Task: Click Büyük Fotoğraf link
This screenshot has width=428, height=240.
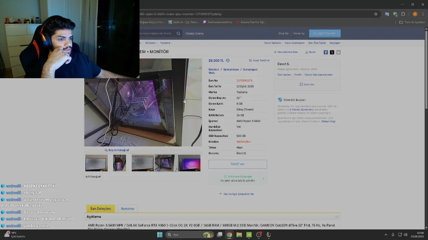Action: click(117, 150)
